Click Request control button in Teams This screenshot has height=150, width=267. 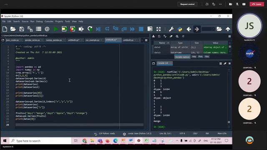(x=187, y=4)
